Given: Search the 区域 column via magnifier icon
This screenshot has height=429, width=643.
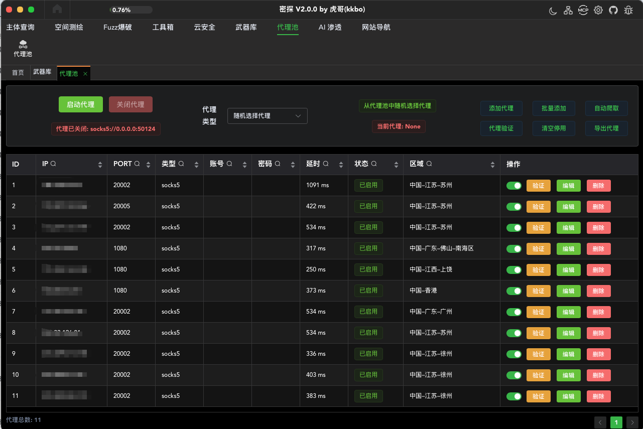Looking at the screenshot, I should click(x=429, y=164).
